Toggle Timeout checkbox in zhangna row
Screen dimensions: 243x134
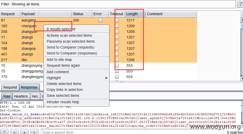[117, 49]
